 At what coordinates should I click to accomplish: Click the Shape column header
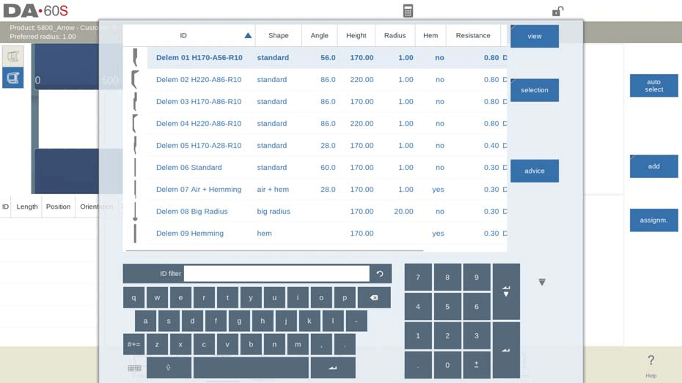click(278, 35)
